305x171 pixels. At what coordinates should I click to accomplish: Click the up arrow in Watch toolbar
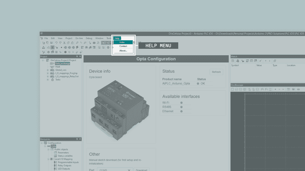pos(266,61)
